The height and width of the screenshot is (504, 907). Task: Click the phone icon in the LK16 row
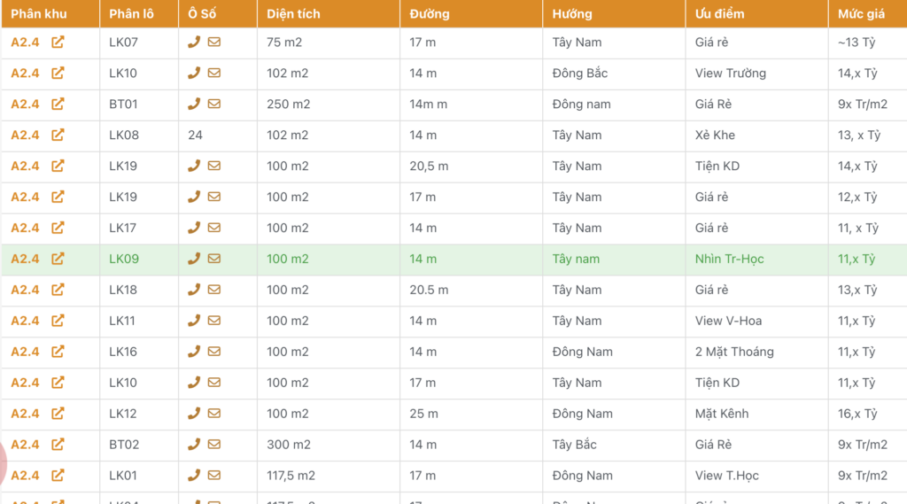tap(194, 352)
